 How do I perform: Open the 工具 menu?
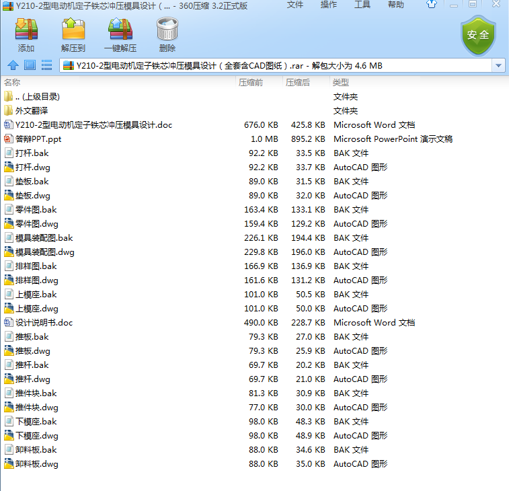click(x=362, y=5)
